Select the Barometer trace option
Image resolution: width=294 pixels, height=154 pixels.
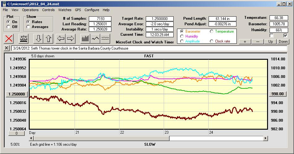(x=182, y=31)
